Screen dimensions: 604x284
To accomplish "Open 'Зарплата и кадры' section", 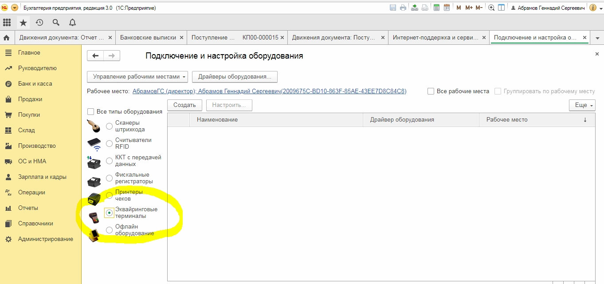I will point(42,177).
